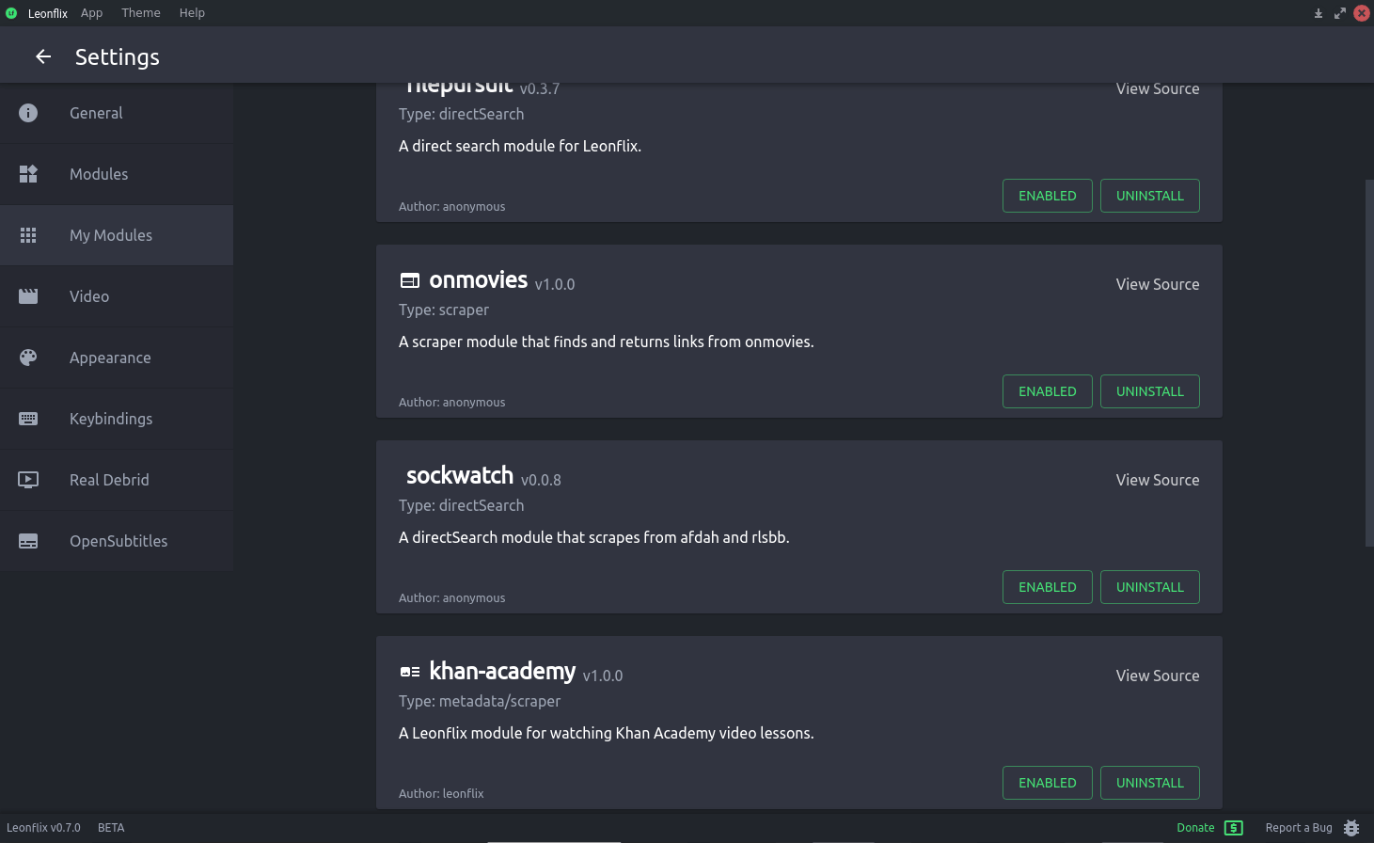Uninstall the sockwatch module

click(x=1149, y=587)
